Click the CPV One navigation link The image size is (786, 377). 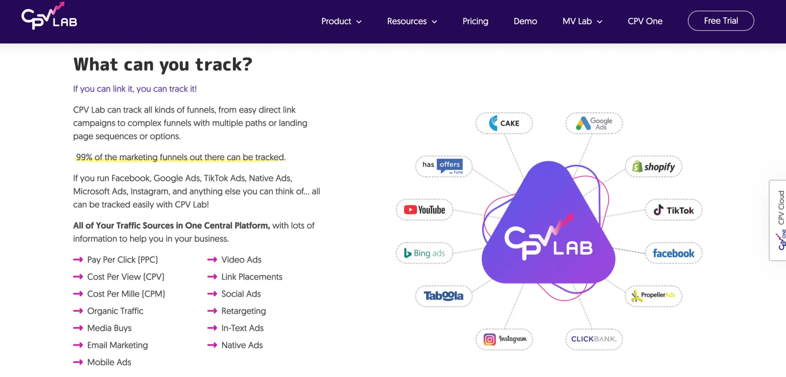[x=645, y=21]
